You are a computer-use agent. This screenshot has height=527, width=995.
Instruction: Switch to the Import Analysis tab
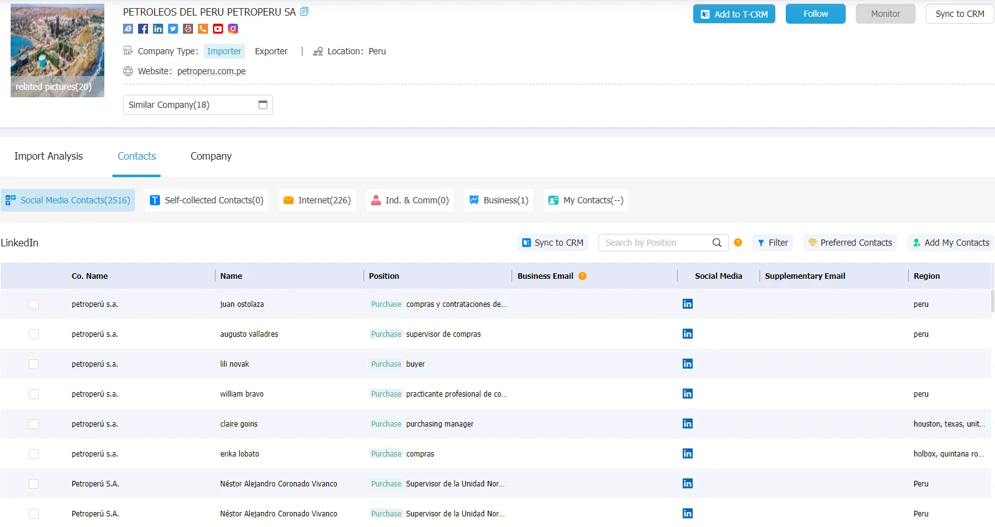tap(49, 156)
